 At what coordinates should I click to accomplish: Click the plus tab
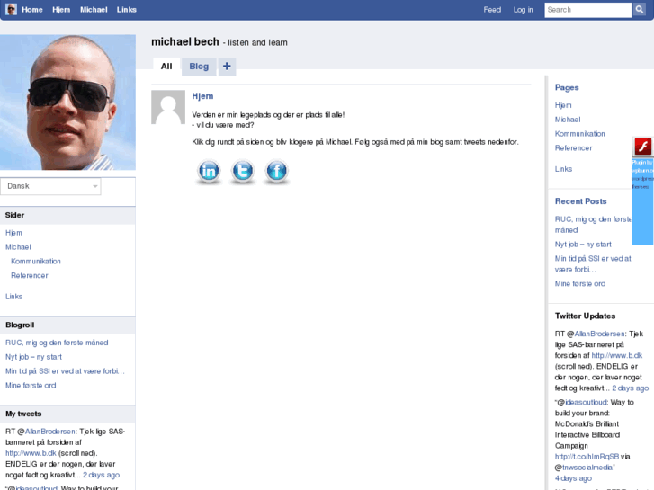coord(227,67)
